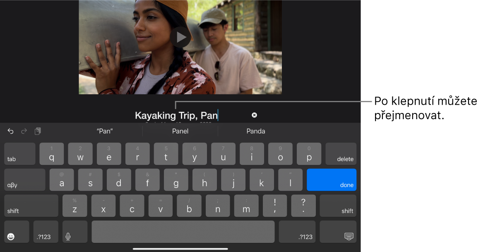
Task: Tap the Kayaking Trip title field
Action: [x=176, y=115]
